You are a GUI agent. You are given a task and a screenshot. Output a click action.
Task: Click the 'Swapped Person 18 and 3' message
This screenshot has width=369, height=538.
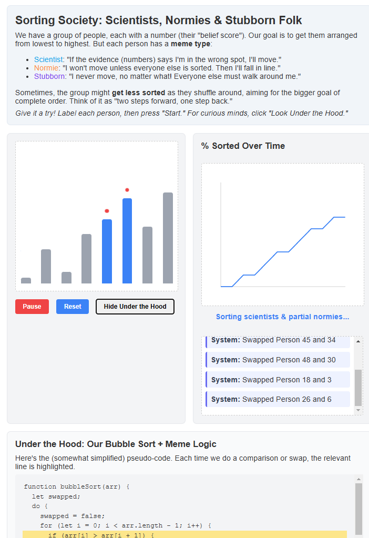coord(278,380)
